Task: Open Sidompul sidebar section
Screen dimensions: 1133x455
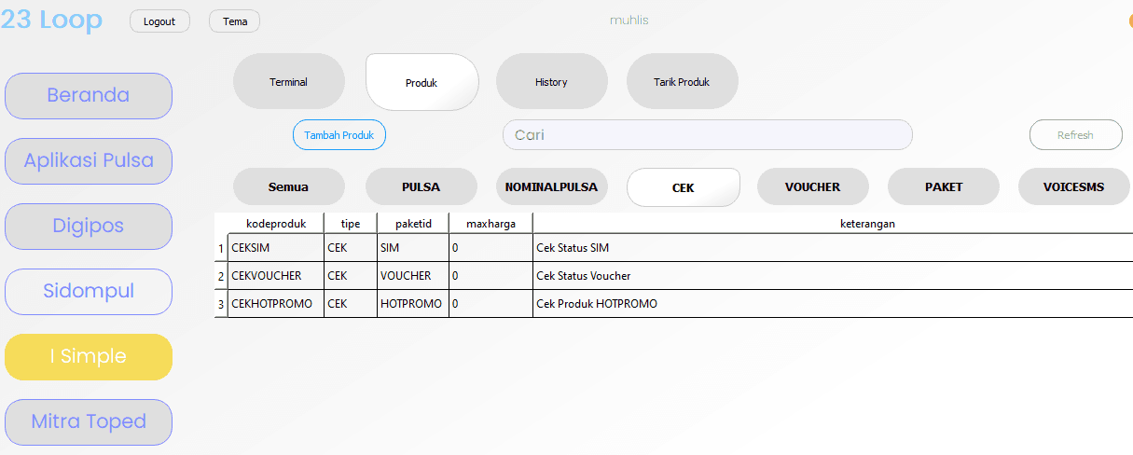Action: 89,292
